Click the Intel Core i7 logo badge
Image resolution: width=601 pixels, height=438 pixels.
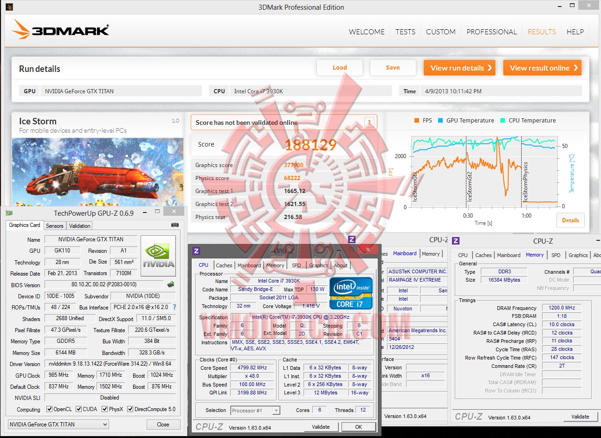[351, 293]
